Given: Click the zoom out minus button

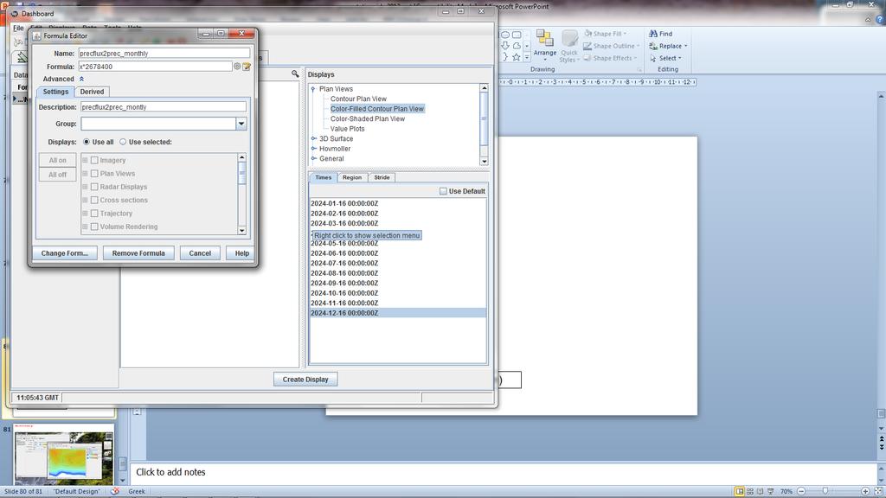Looking at the screenshot, I should [x=800, y=491].
